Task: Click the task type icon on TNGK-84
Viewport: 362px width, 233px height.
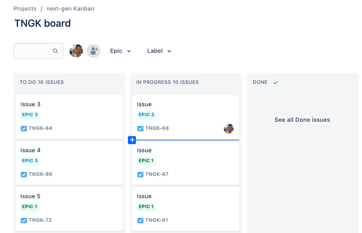Action: pyautogui.click(x=24, y=128)
